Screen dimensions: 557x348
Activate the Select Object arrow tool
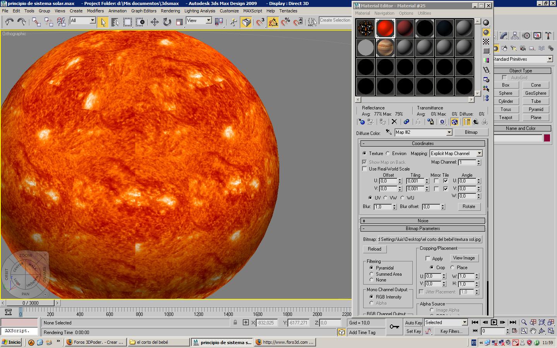point(103,22)
